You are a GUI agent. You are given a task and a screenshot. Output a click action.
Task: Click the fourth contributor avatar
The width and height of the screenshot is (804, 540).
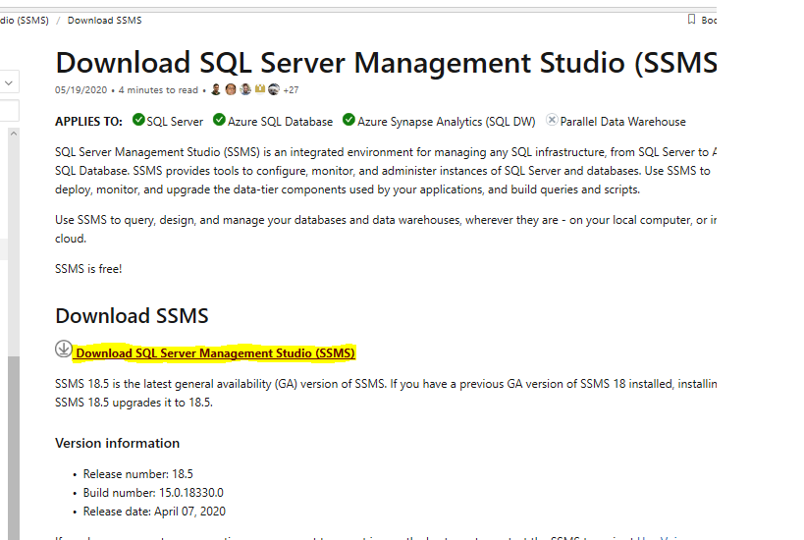pos(260,89)
